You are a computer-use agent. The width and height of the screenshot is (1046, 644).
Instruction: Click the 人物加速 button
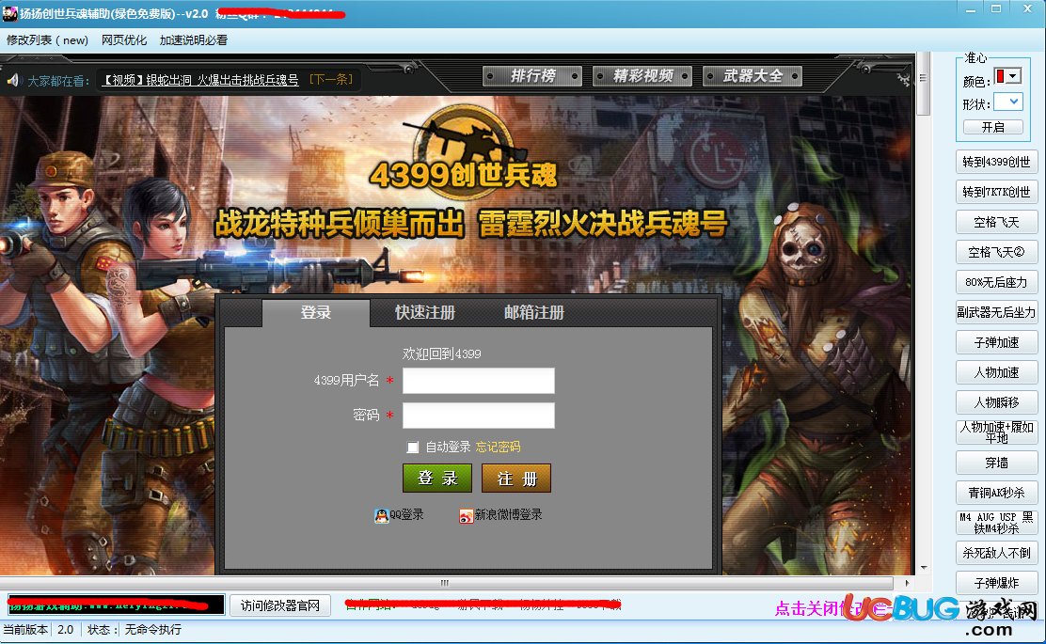(997, 372)
